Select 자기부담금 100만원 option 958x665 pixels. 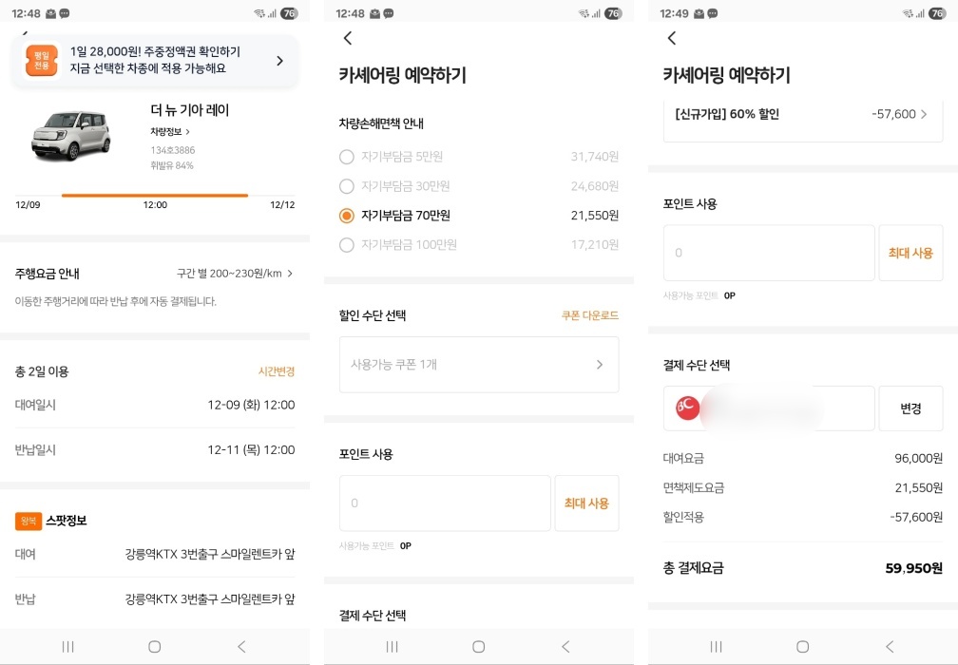pyautogui.click(x=478, y=245)
